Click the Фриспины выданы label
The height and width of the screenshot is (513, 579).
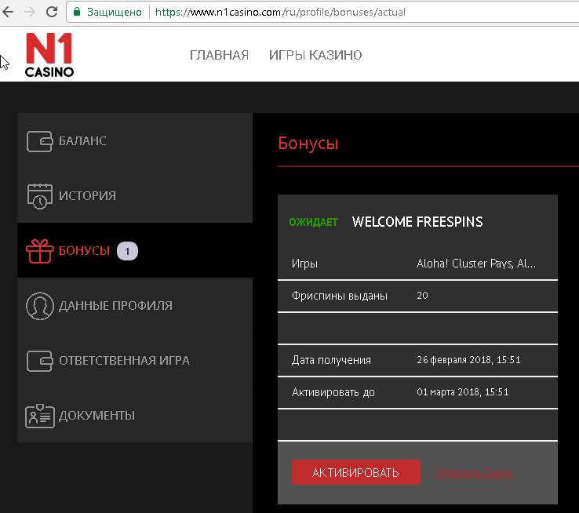coord(340,296)
